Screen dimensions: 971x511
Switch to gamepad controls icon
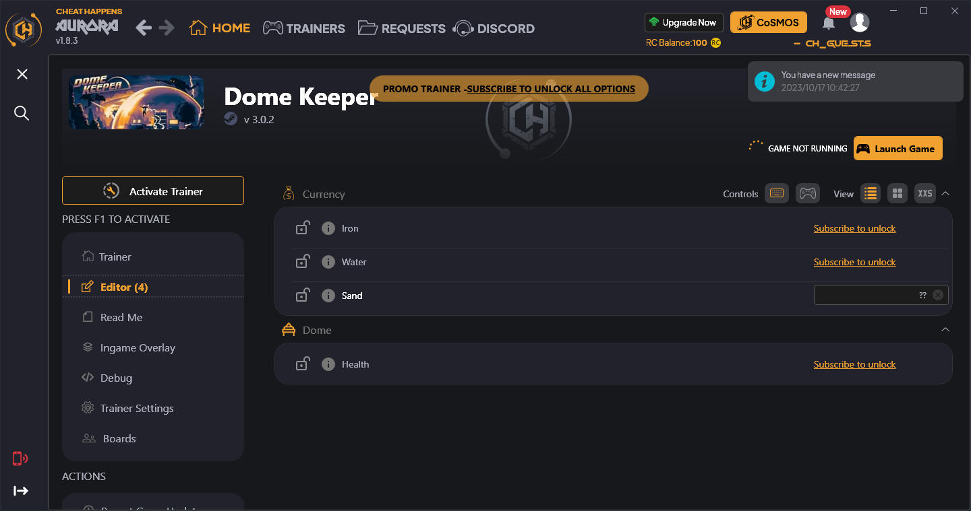click(x=807, y=193)
